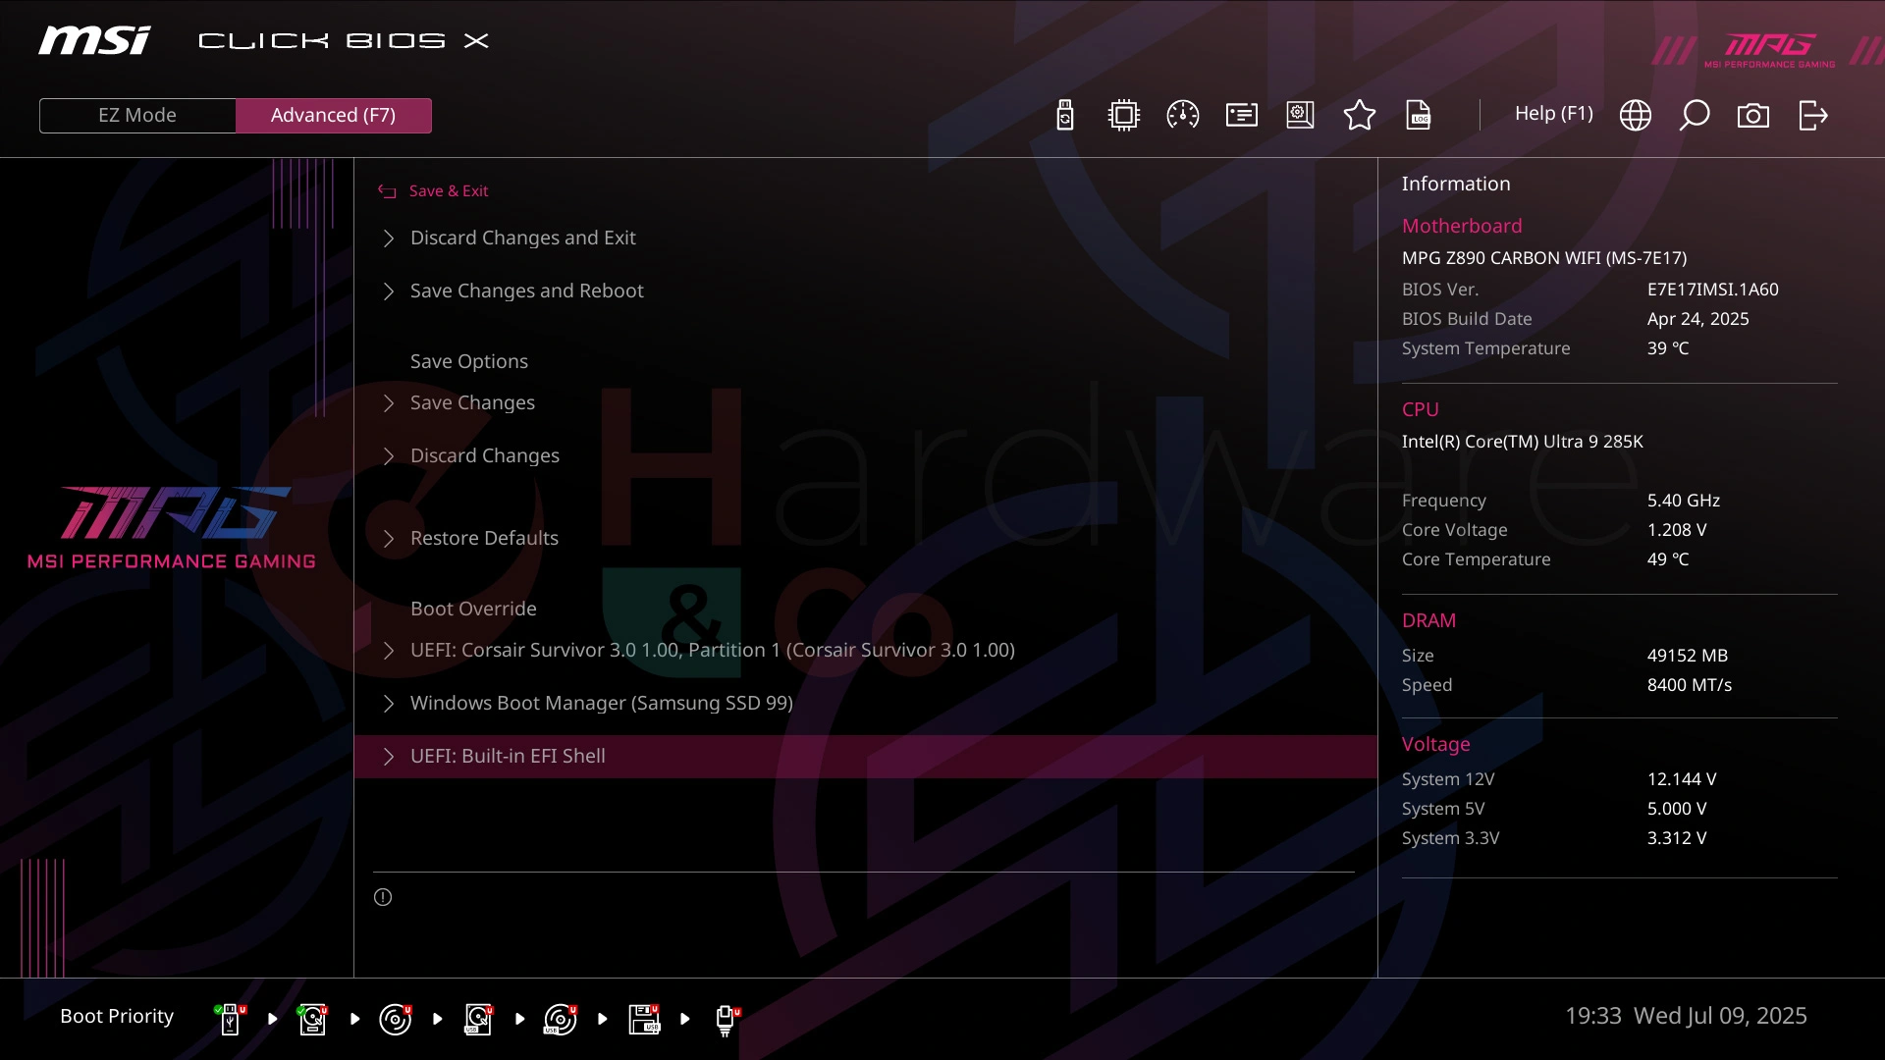This screenshot has height=1060, width=1885.
Task: Open the profile card icon in toolbar
Action: tap(1241, 115)
